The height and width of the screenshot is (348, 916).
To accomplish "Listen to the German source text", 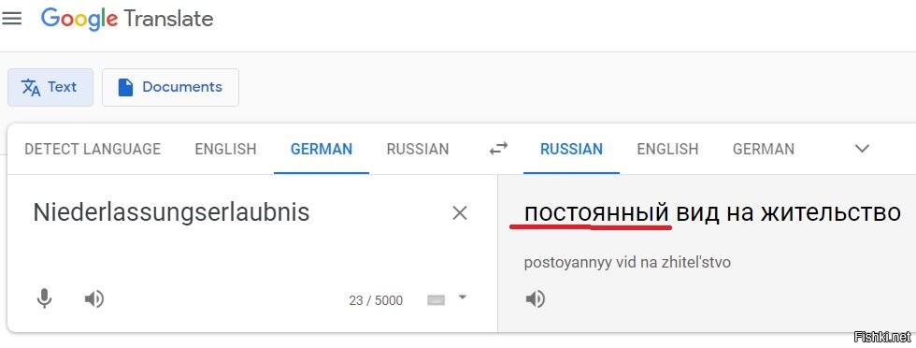I will (94, 299).
